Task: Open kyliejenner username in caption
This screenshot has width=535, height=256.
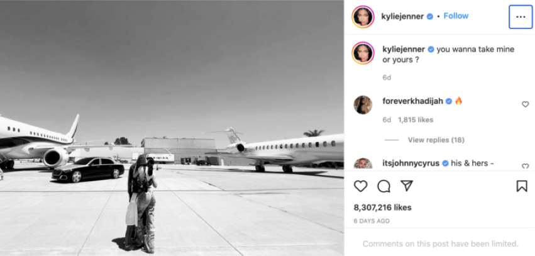Action: 404,49
